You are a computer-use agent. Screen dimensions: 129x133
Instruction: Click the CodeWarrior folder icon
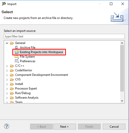[12, 70]
